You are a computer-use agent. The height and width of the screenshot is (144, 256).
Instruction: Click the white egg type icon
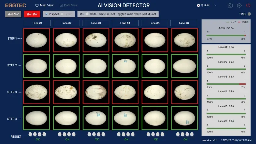coord(87,14)
